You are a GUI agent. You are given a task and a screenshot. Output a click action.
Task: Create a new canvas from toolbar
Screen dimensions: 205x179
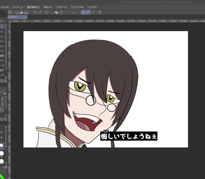(x=17, y=12)
